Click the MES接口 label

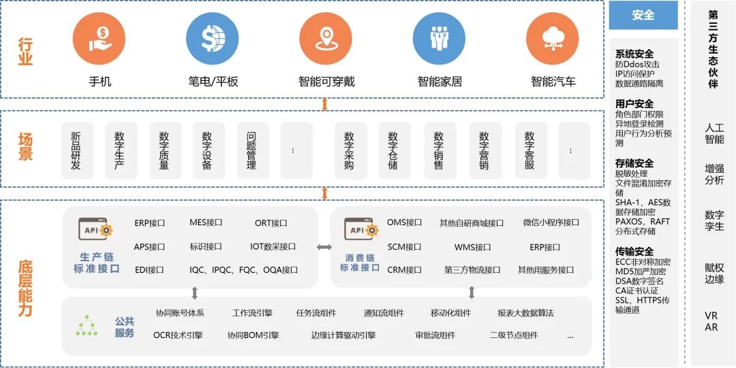[x=206, y=222]
